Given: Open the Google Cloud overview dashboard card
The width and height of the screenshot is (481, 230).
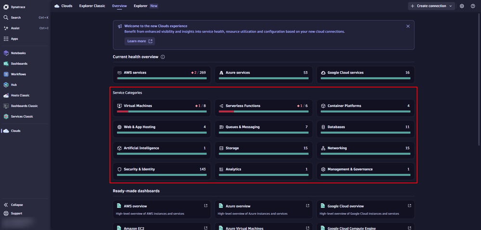Looking at the screenshot, I should (x=366, y=210).
